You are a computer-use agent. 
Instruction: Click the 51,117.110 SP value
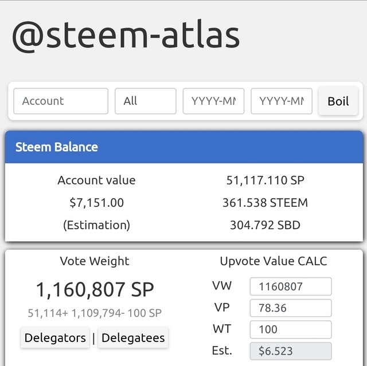(x=265, y=180)
